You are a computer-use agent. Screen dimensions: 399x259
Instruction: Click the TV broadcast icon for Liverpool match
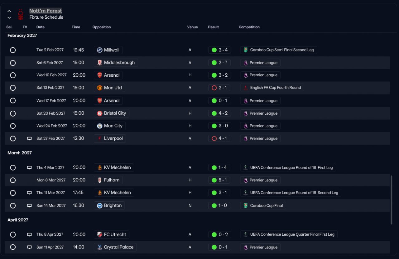(29, 138)
